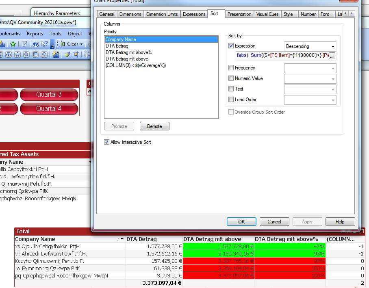Click the OK button

point(241,222)
